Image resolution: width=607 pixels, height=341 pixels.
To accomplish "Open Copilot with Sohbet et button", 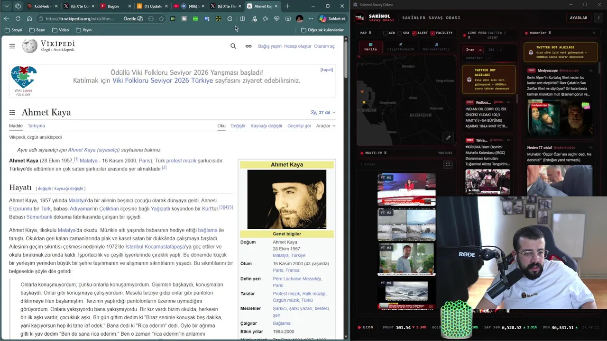I will point(332,18).
